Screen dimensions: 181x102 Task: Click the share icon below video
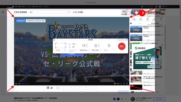(122, 99)
